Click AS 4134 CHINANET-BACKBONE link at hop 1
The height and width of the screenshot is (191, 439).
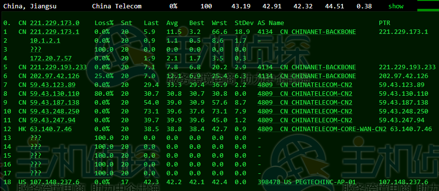point(306,32)
